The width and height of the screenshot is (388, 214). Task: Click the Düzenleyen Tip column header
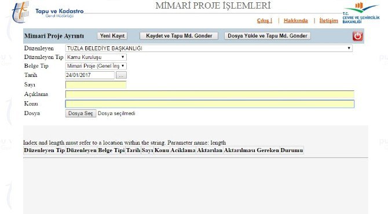tap(44, 150)
